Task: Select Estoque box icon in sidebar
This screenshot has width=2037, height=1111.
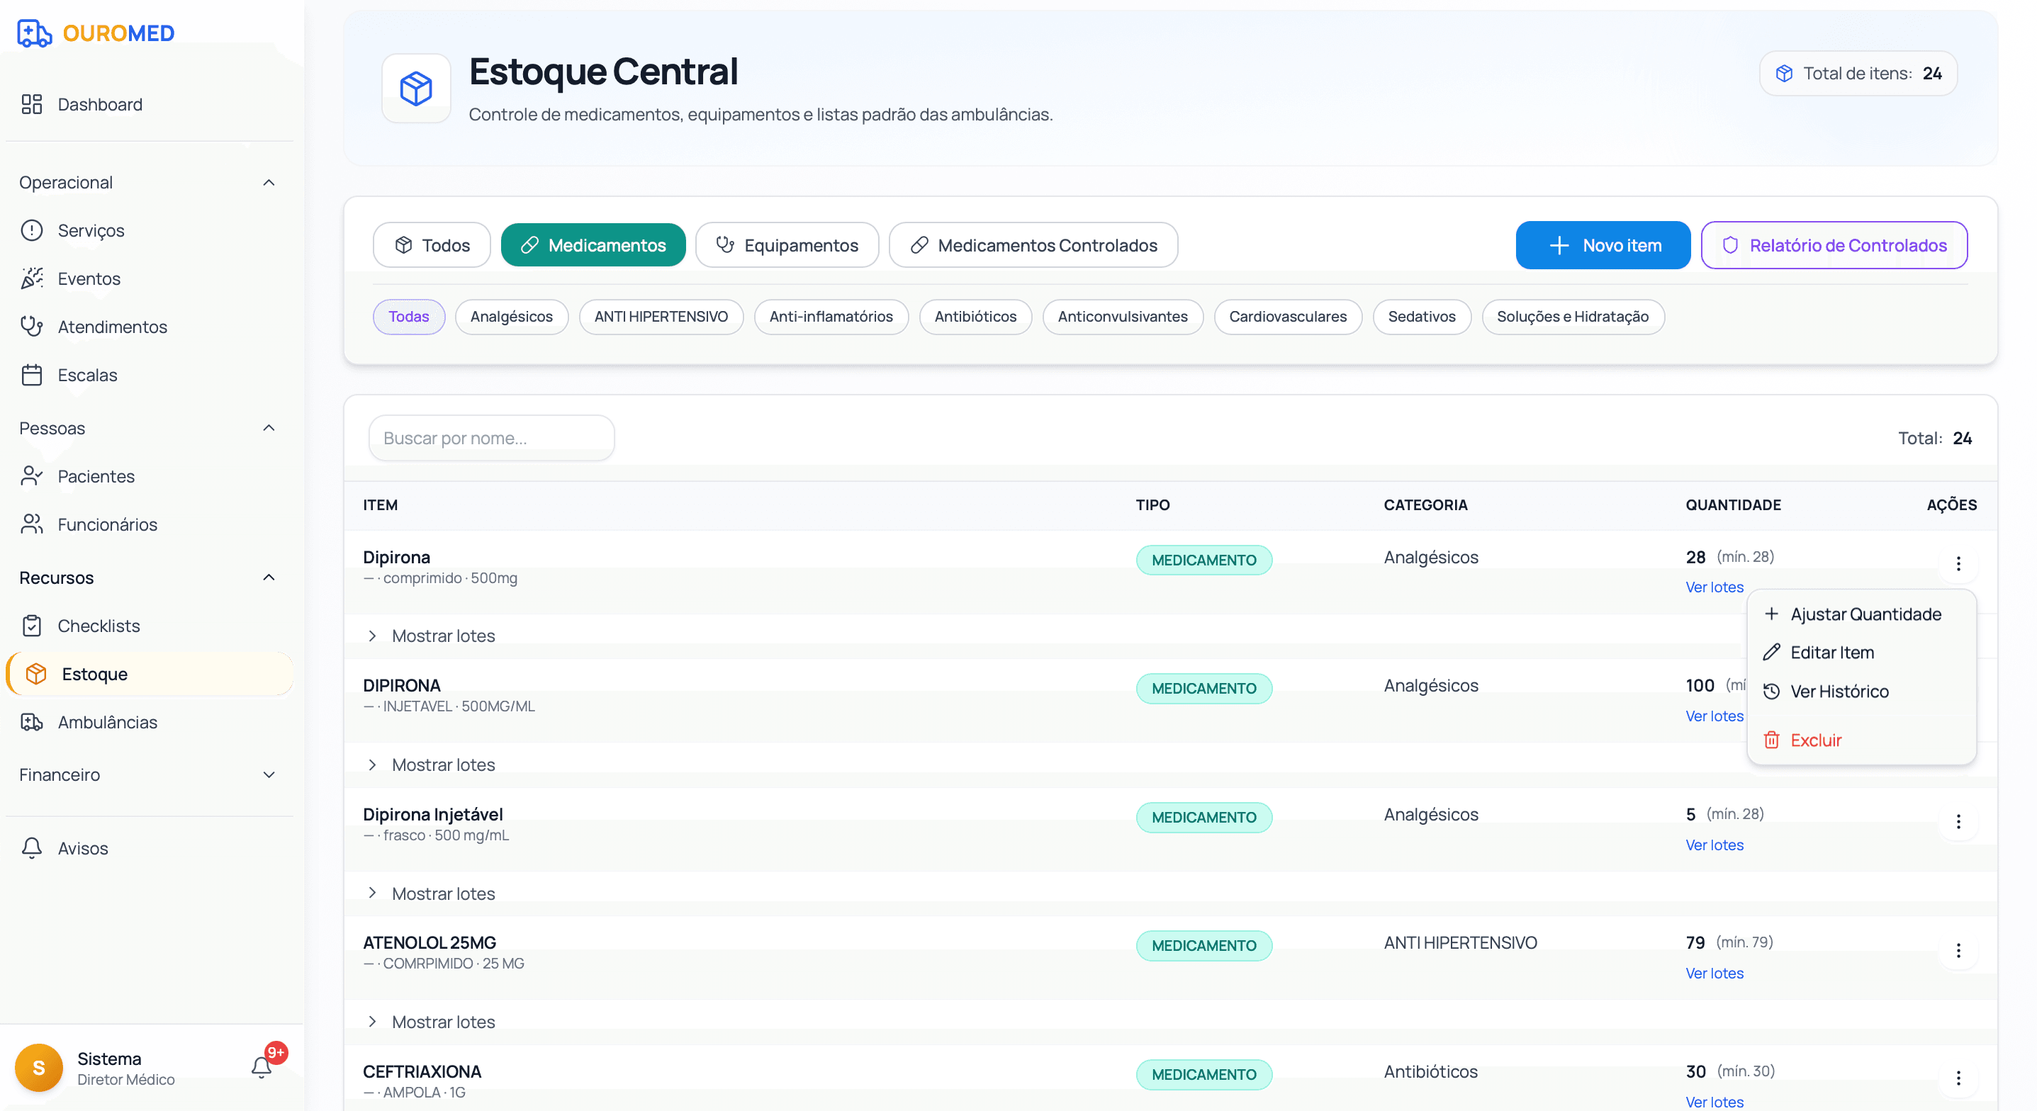Action: (x=35, y=674)
